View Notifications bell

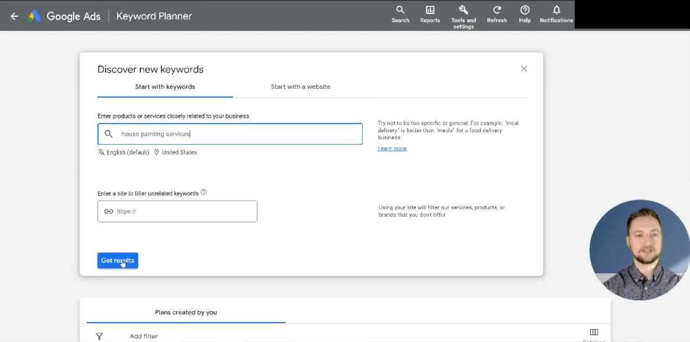click(x=556, y=15)
